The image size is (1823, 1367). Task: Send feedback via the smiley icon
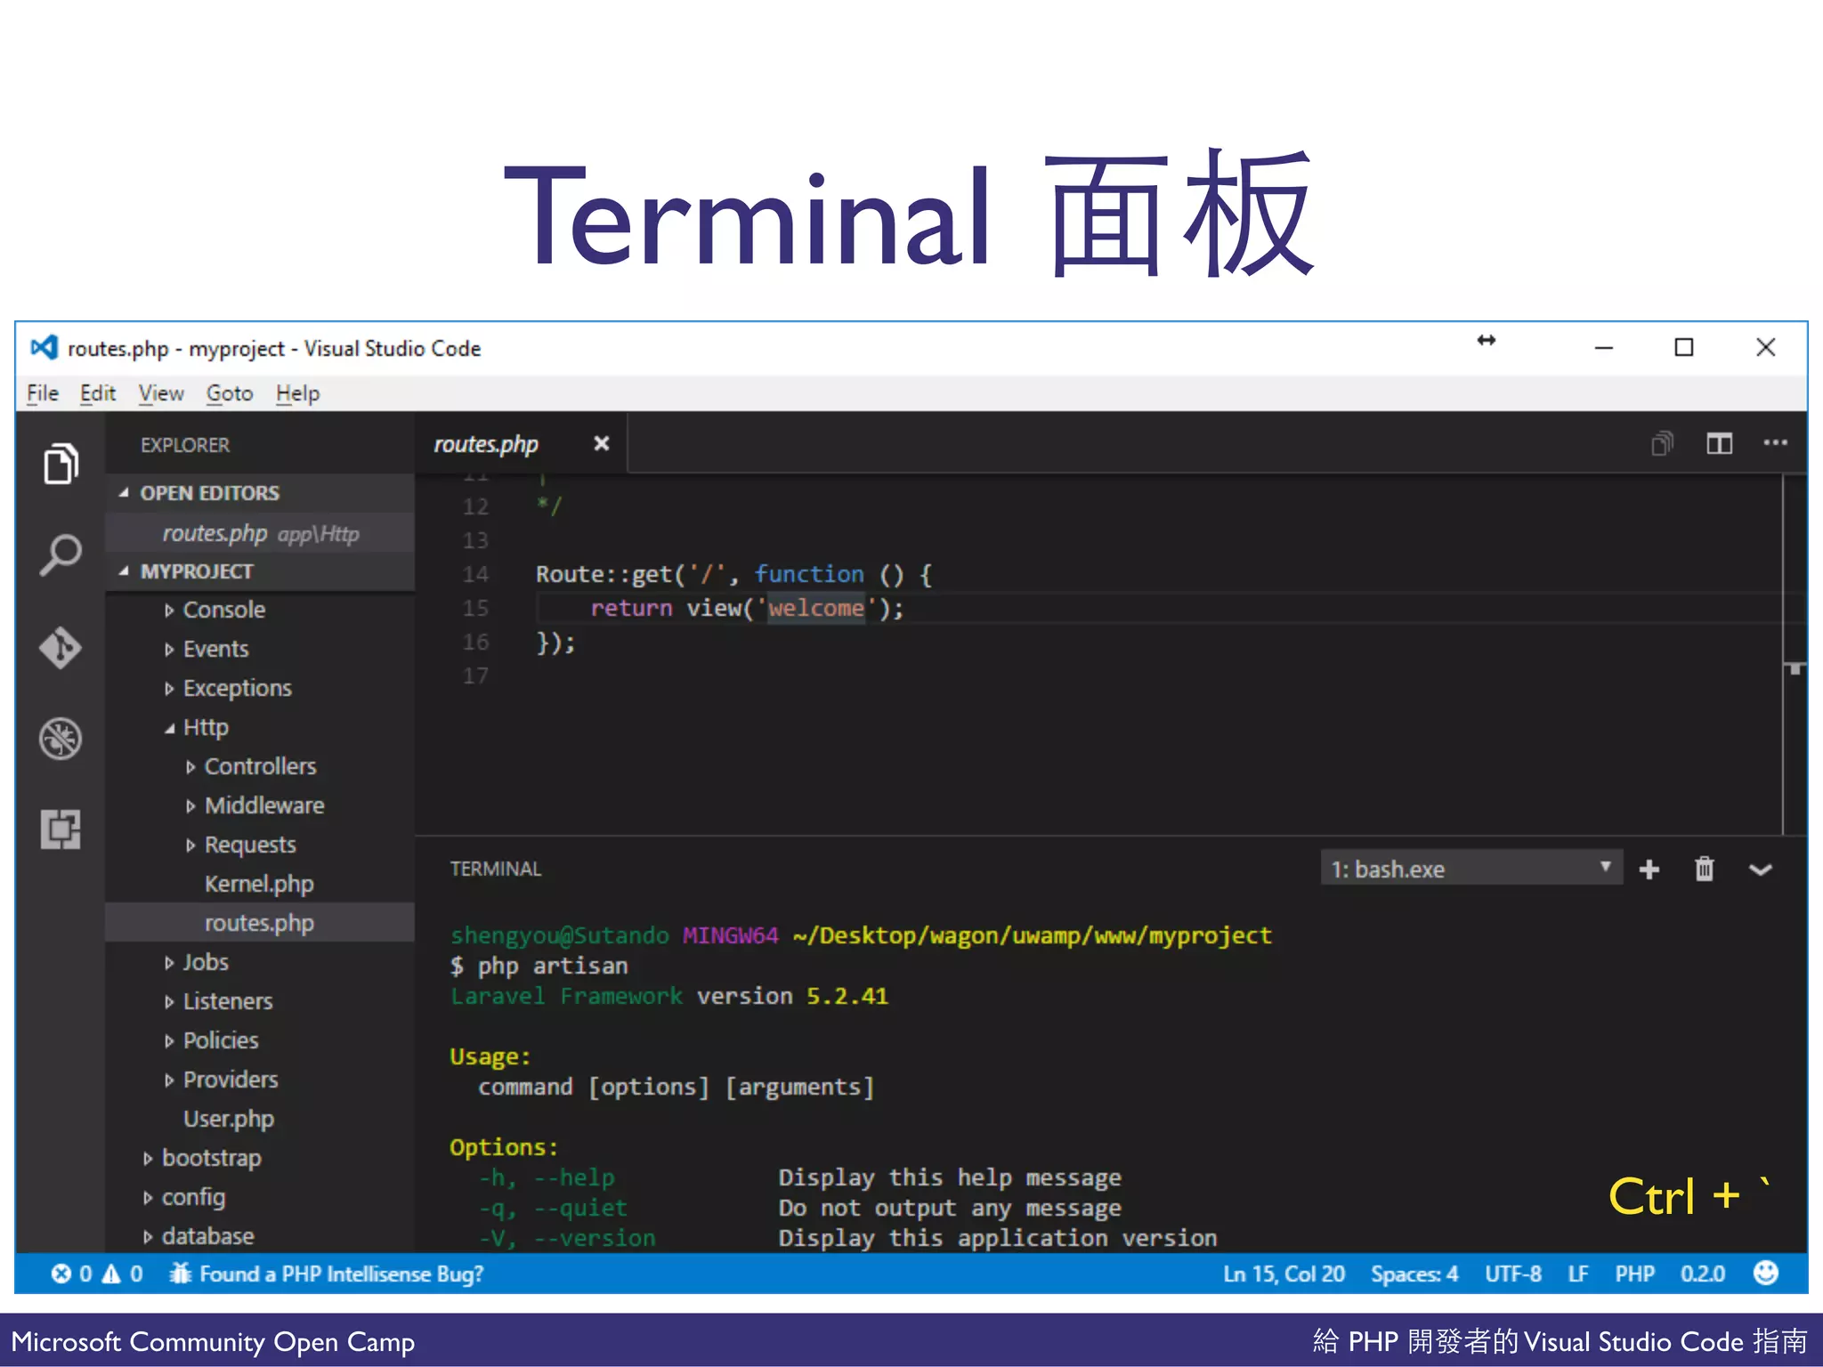(1766, 1273)
